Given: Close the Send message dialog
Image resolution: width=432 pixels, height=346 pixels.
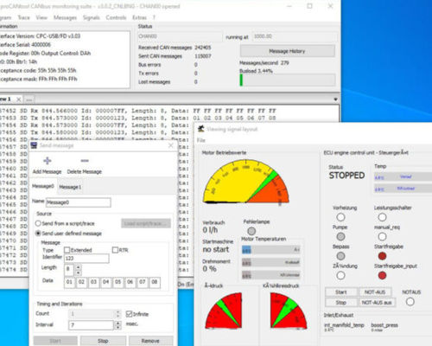Looking at the screenshot, I should point(171,145).
